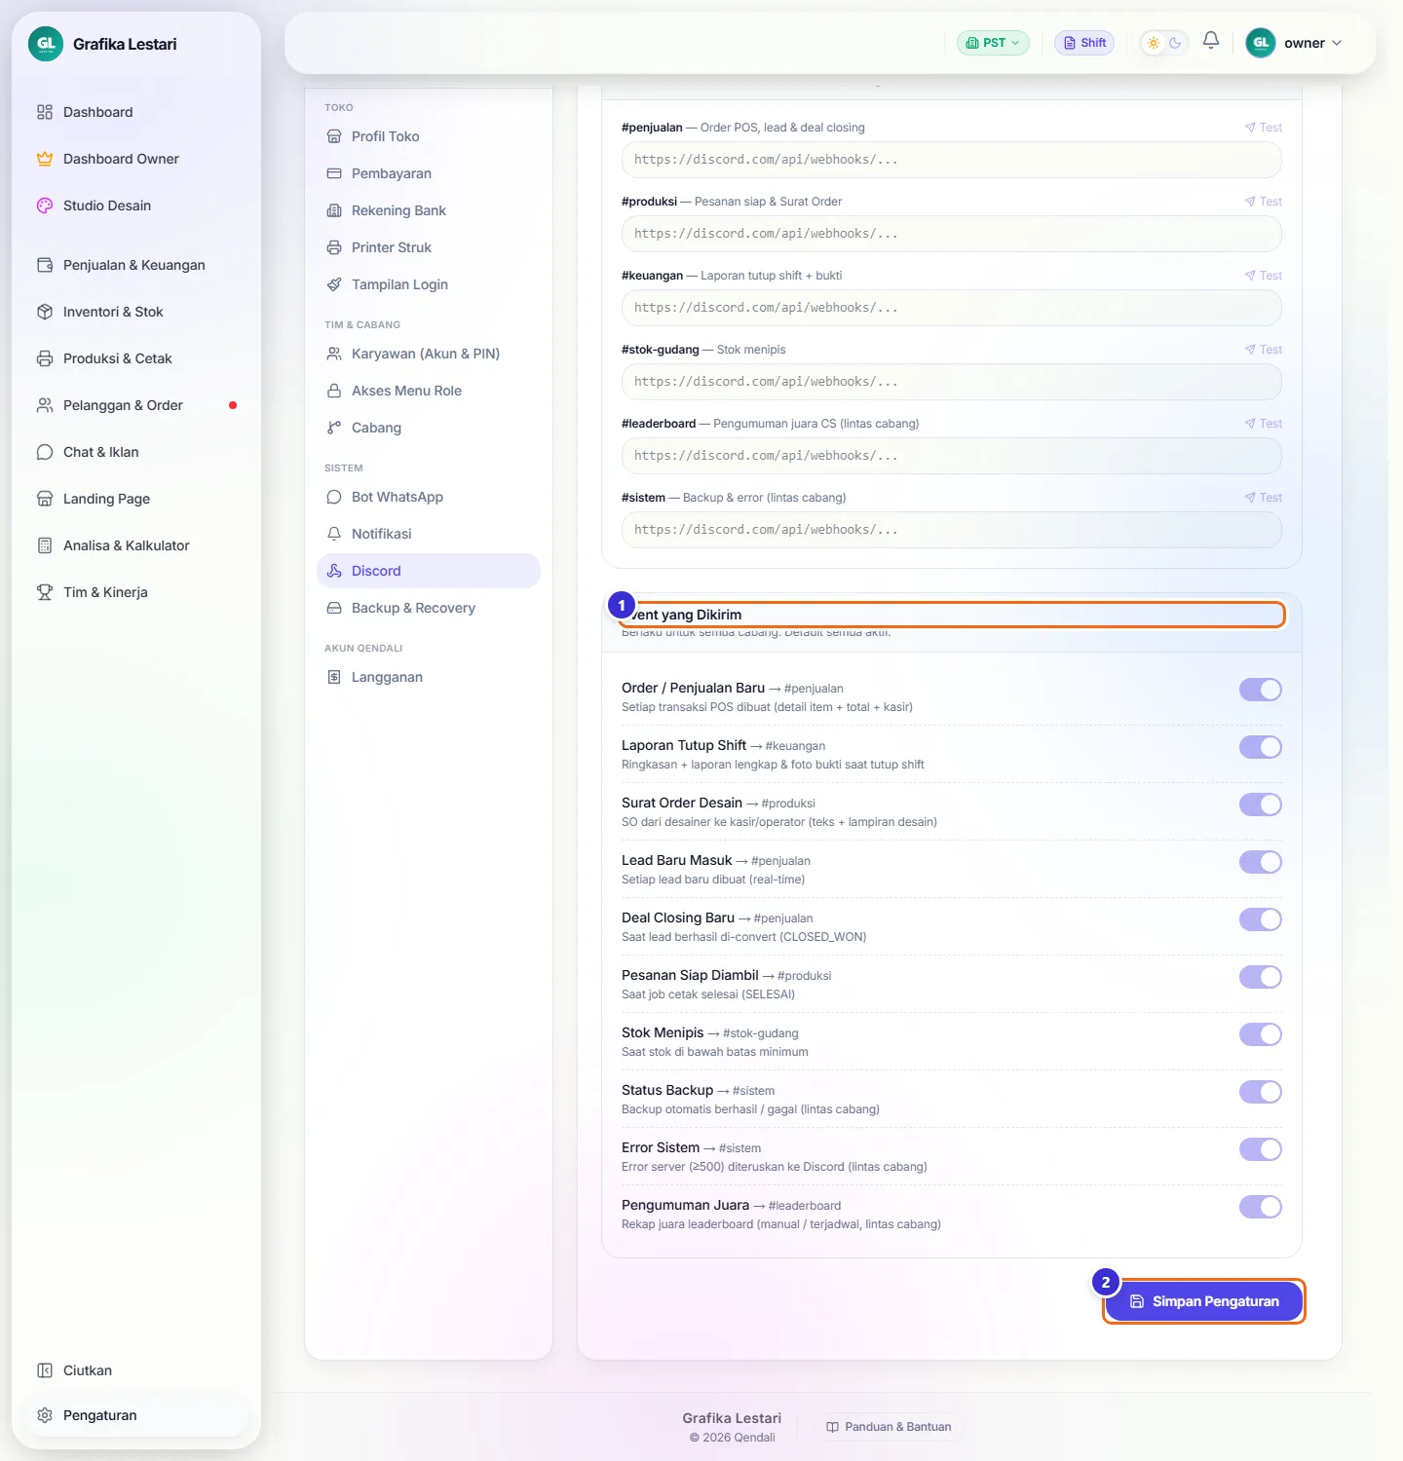Toggle Error Sistem event switch
The height and width of the screenshot is (1461, 1403).
[1261, 1149]
